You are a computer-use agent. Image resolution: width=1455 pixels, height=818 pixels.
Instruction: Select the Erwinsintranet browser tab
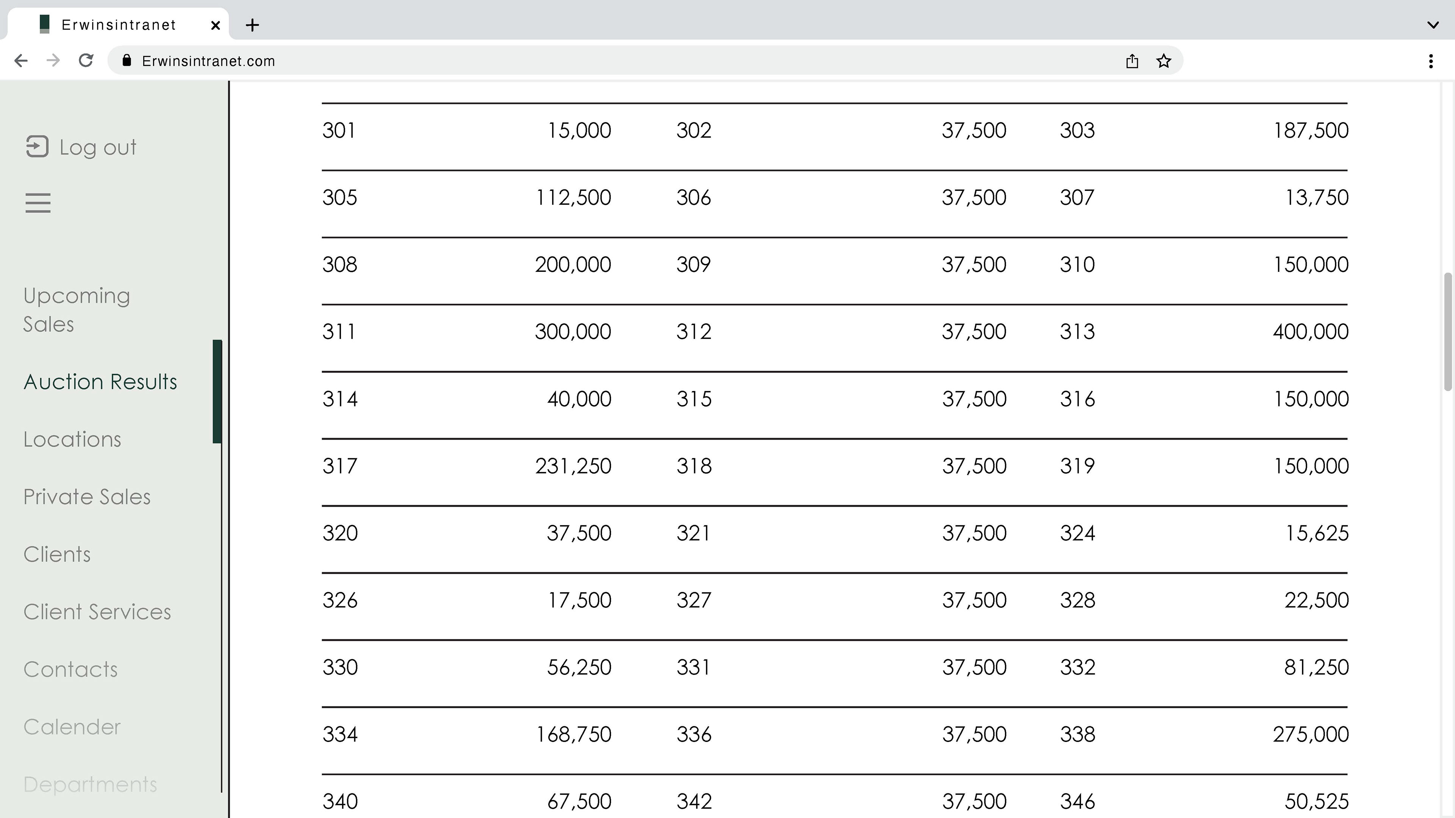[x=119, y=25]
